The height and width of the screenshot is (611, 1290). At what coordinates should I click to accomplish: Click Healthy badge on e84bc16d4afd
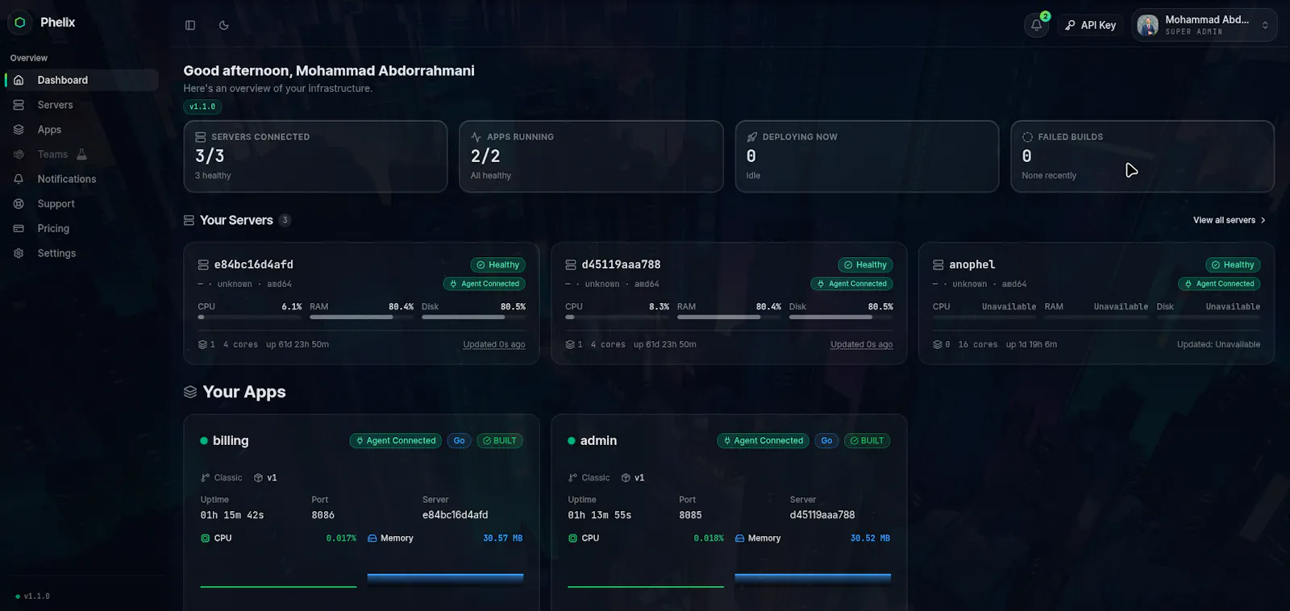click(x=498, y=264)
